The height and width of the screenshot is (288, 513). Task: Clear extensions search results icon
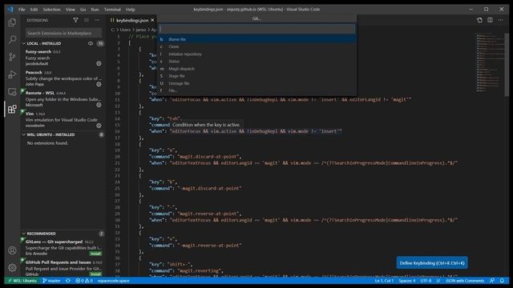[x=87, y=20]
